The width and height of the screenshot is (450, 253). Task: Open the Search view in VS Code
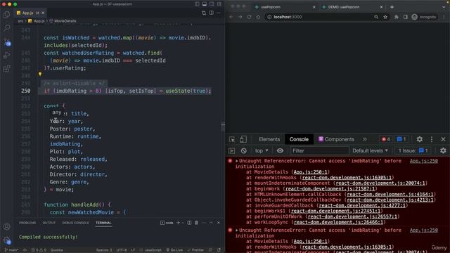pos(6,28)
